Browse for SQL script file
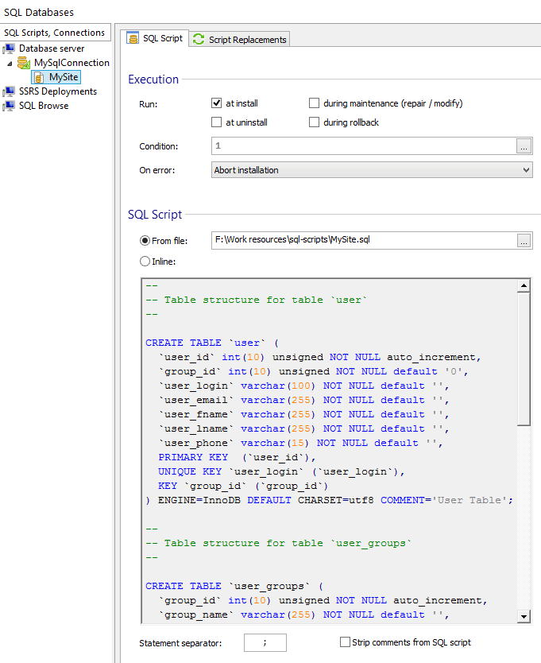Screen dimensions: 541x663 click(x=524, y=241)
